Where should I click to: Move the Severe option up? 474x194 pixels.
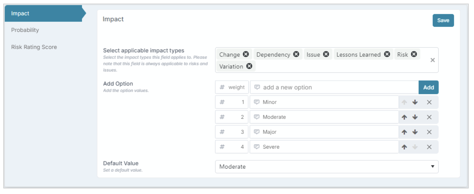click(x=404, y=147)
